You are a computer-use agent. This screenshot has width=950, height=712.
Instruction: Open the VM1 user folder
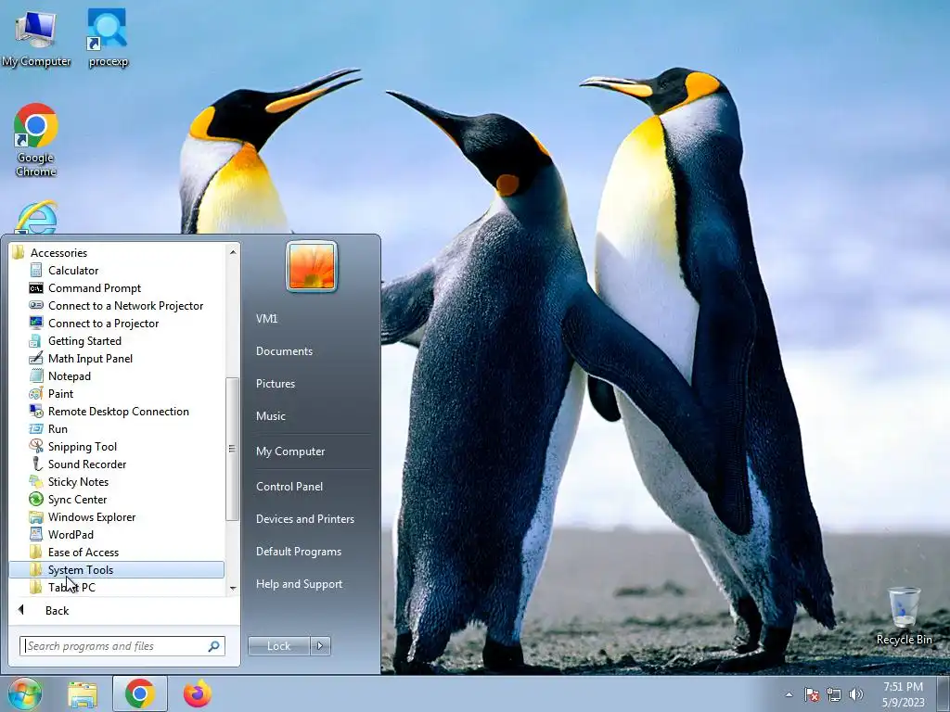tap(266, 319)
